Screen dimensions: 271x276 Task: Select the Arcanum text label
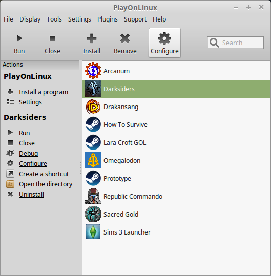coord(116,71)
